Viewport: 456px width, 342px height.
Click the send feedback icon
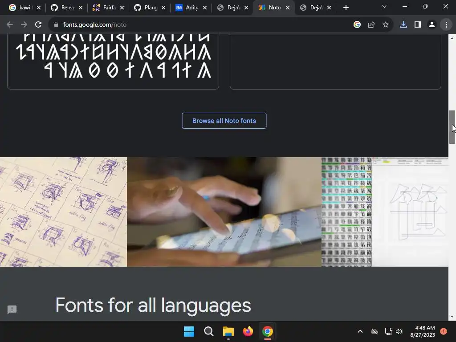click(12, 309)
